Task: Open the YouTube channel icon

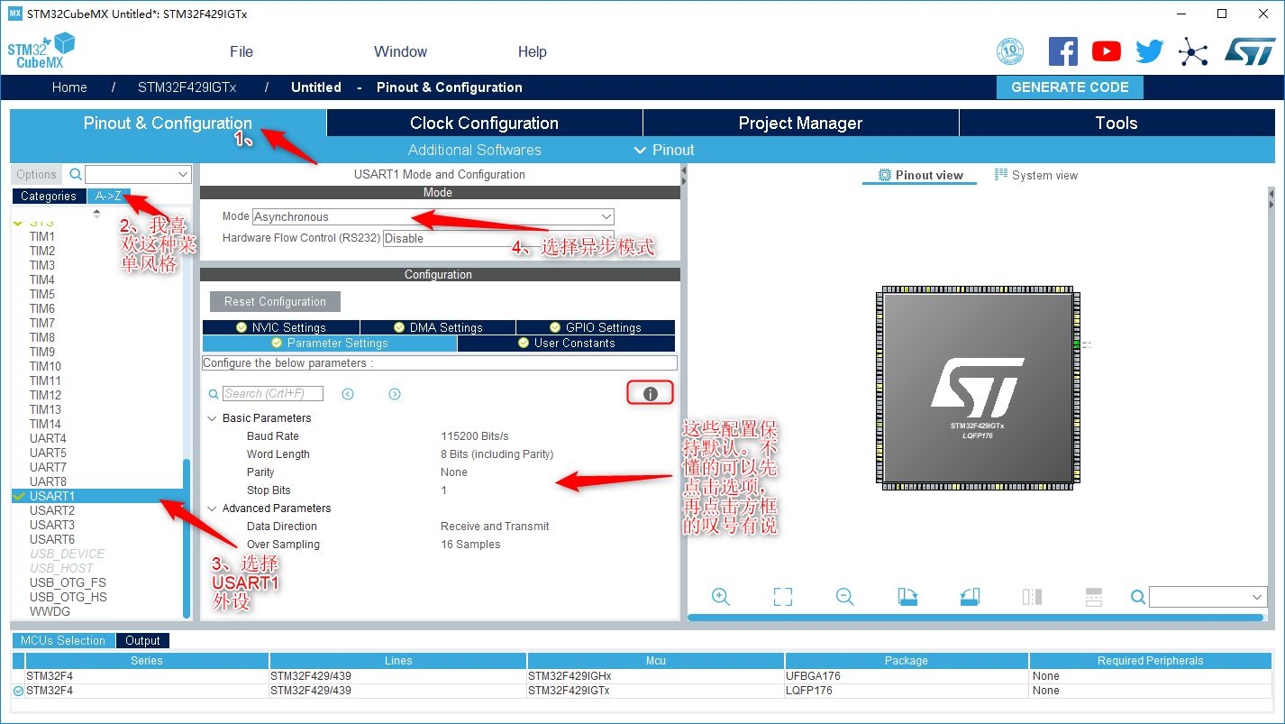Action: [x=1106, y=51]
